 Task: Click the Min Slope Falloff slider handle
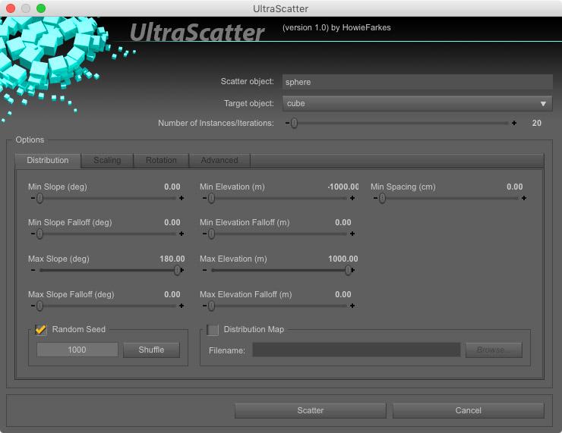pyautogui.click(x=39, y=234)
